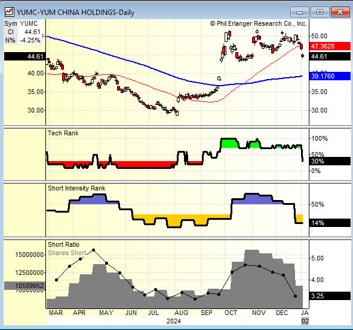Click the last red candlestick near 44.61
This screenshot has height=330, width=353.
pyautogui.click(x=303, y=56)
